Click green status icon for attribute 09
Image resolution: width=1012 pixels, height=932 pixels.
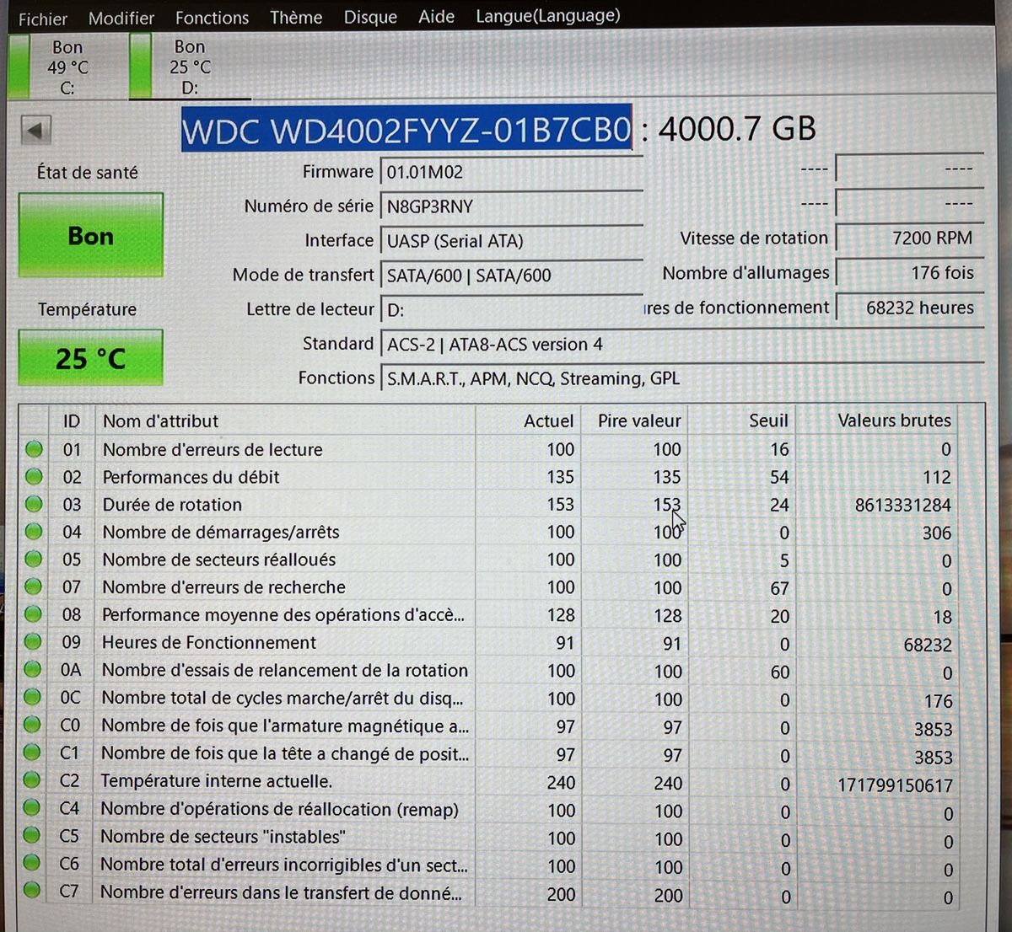pyautogui.click(x=33, y=641)
